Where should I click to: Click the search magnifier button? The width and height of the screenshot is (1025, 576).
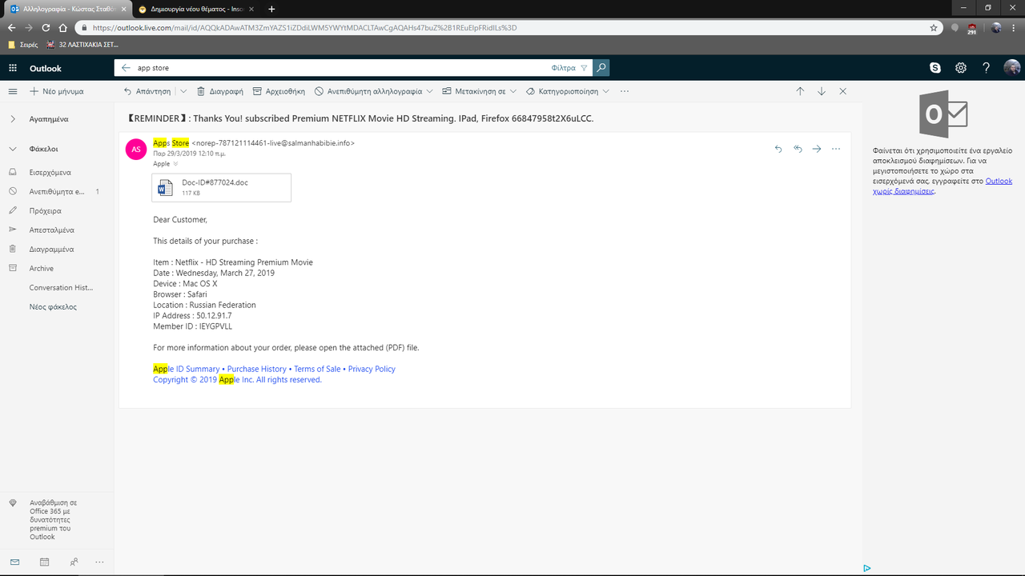(x=601, y=68)
